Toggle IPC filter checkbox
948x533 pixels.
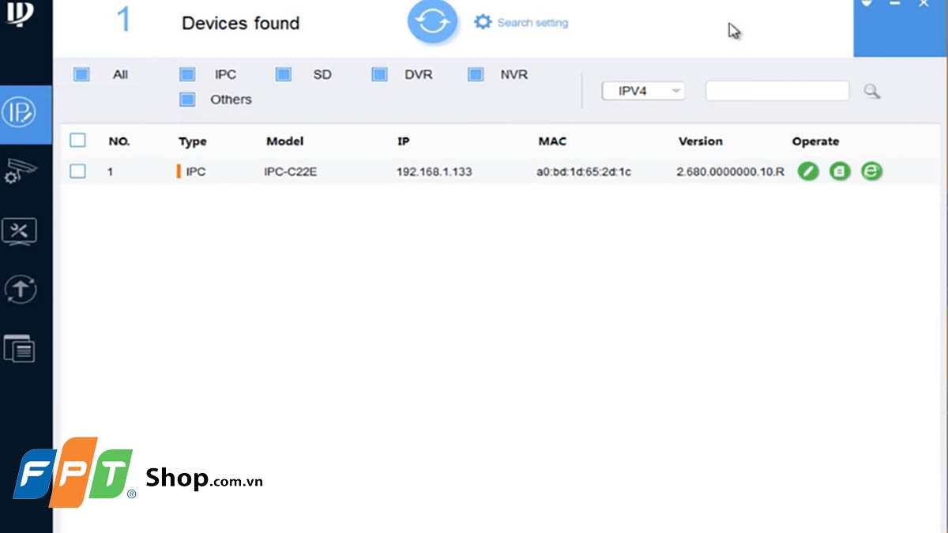(x=187, y=75)
